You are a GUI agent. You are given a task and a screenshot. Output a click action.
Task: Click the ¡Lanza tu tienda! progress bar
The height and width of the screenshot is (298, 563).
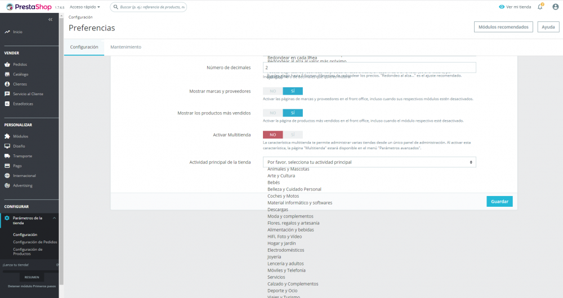coord(30,271)
